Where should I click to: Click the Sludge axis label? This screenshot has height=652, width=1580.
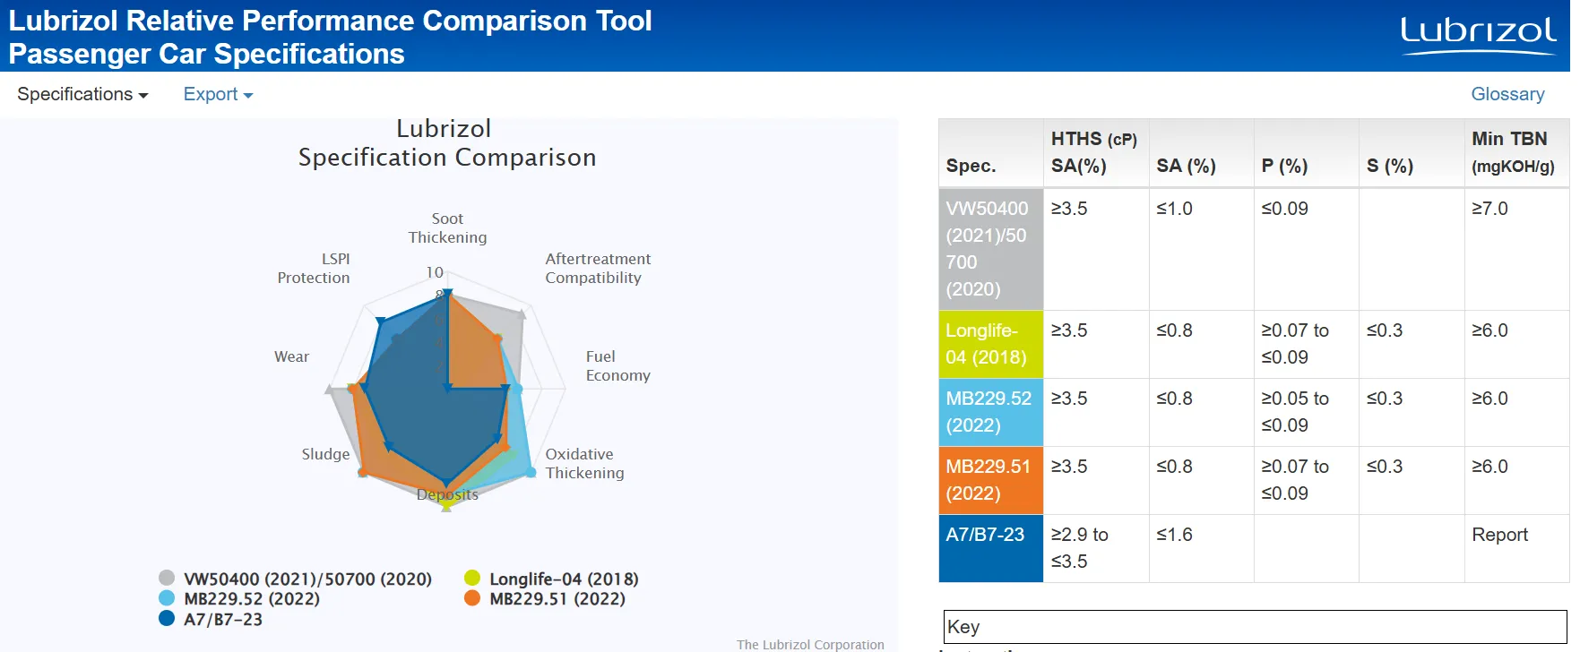click(325, 454)
